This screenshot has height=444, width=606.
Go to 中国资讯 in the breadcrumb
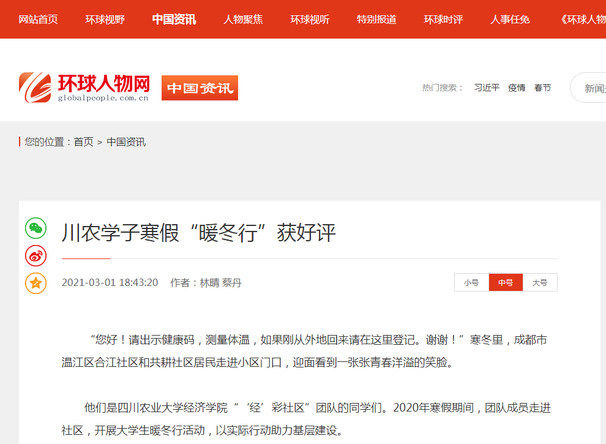pos(126,142)
